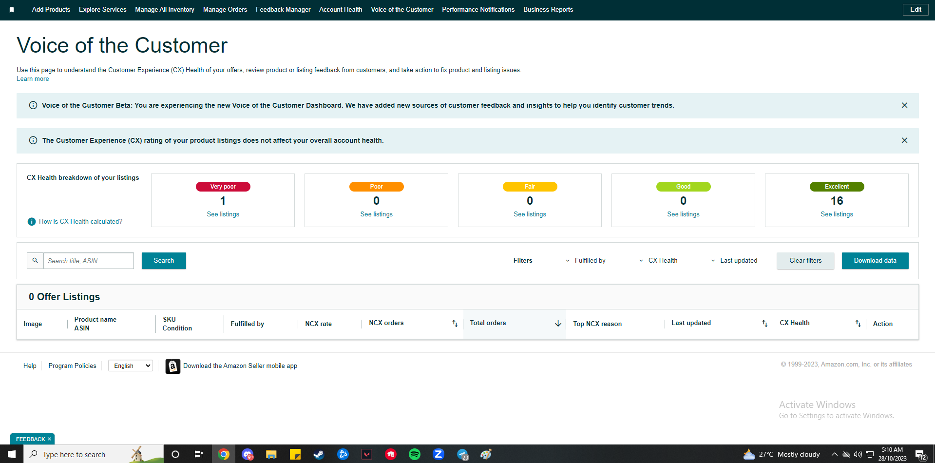Go to Manage Orders
This screenshot has width=935, height=463.
pyautogui.click(x=225, y=10)
